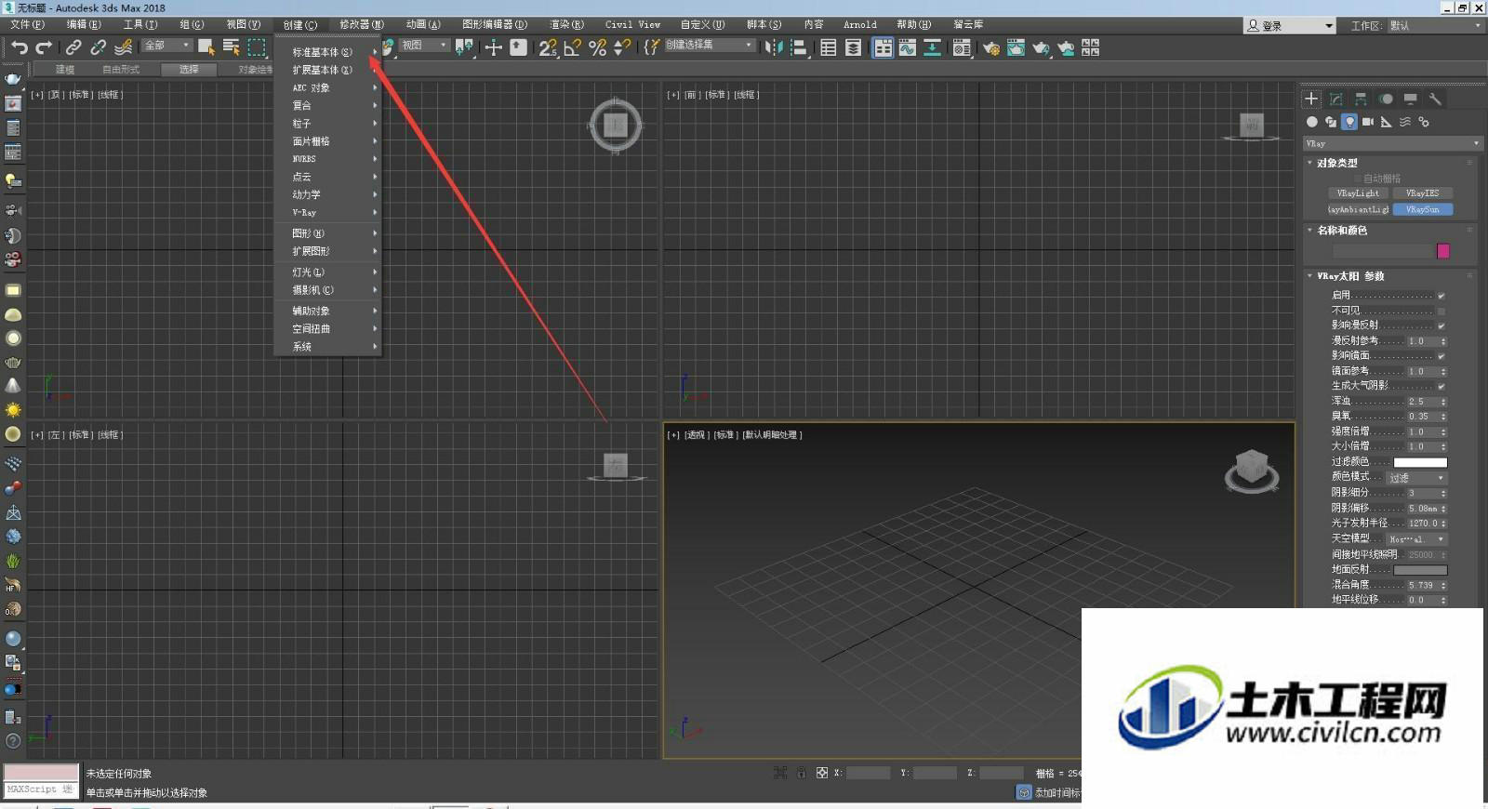
Task: Open the Material Editor from the toolbar
Action: tap(962, 47)
